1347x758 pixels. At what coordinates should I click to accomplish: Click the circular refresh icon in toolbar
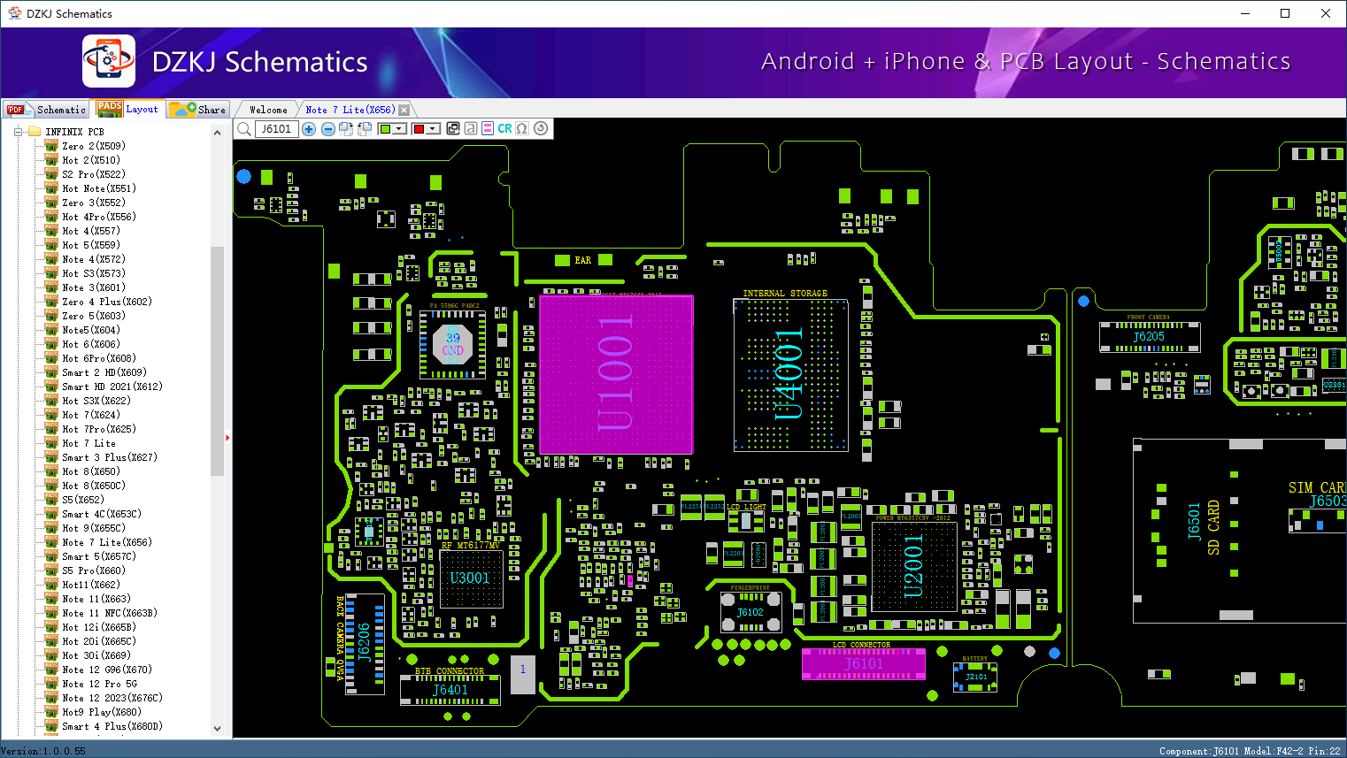[541, 129]
